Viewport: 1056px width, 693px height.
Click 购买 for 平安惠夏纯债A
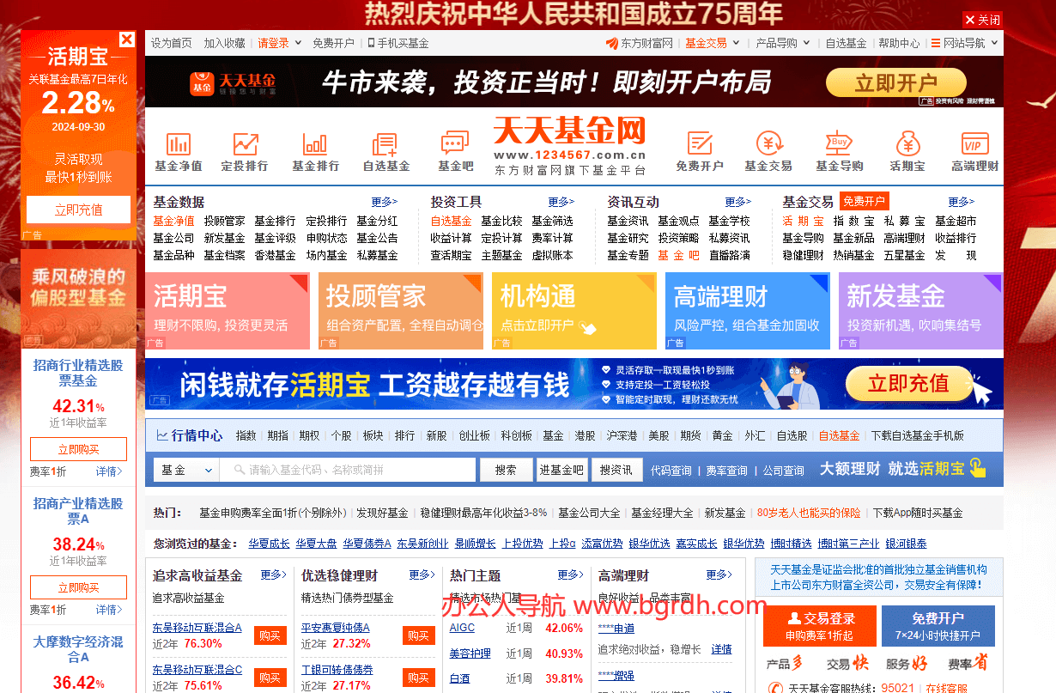click(418, 635)
